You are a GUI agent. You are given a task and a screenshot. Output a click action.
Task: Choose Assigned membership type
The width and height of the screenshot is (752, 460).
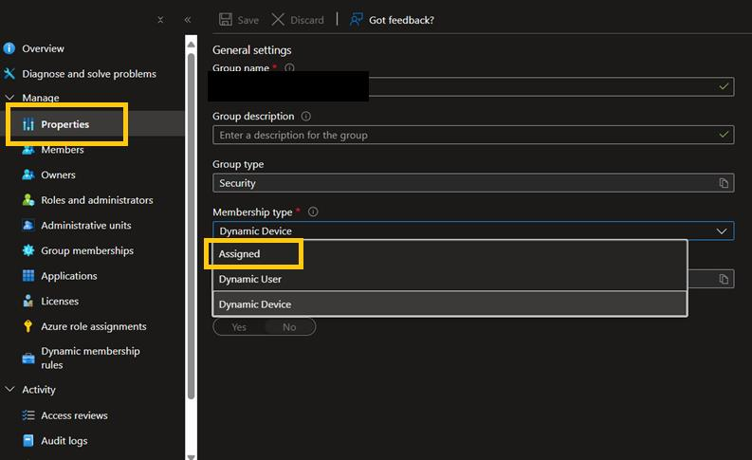pos(449,254)
